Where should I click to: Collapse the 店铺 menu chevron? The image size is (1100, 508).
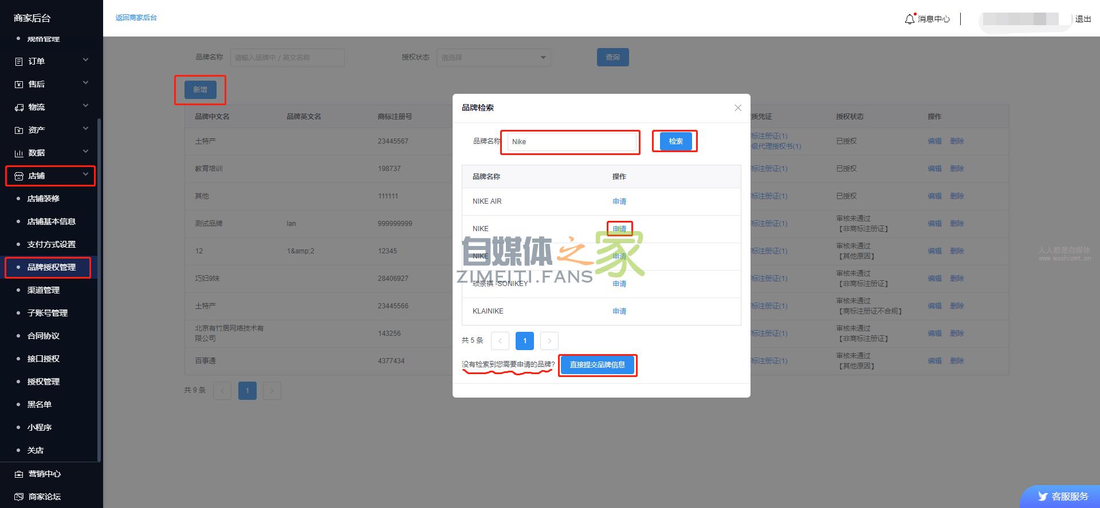pyautogui.click(x=85, y=174)
